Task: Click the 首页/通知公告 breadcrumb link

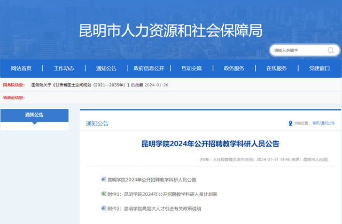Action: (323, 123)
